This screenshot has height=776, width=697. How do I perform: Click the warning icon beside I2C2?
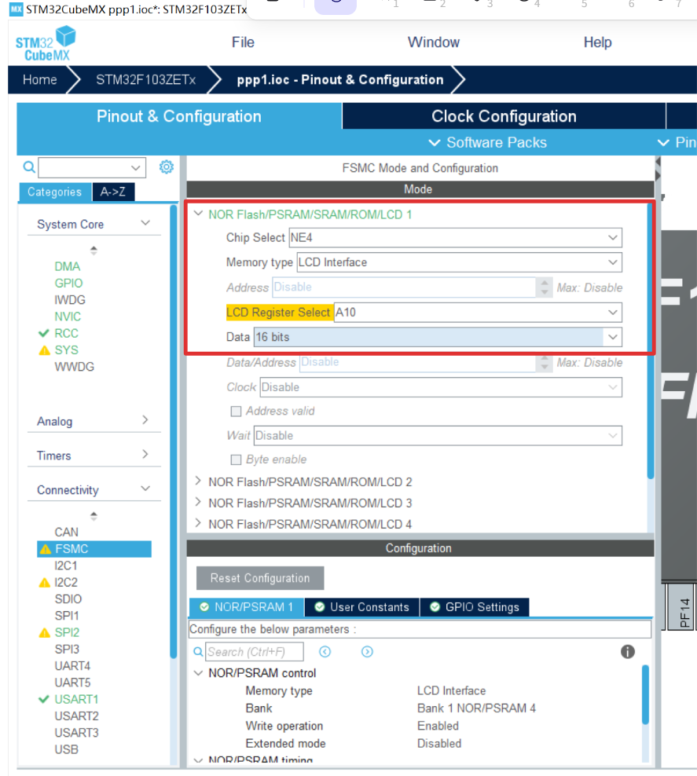click(45, 583)
